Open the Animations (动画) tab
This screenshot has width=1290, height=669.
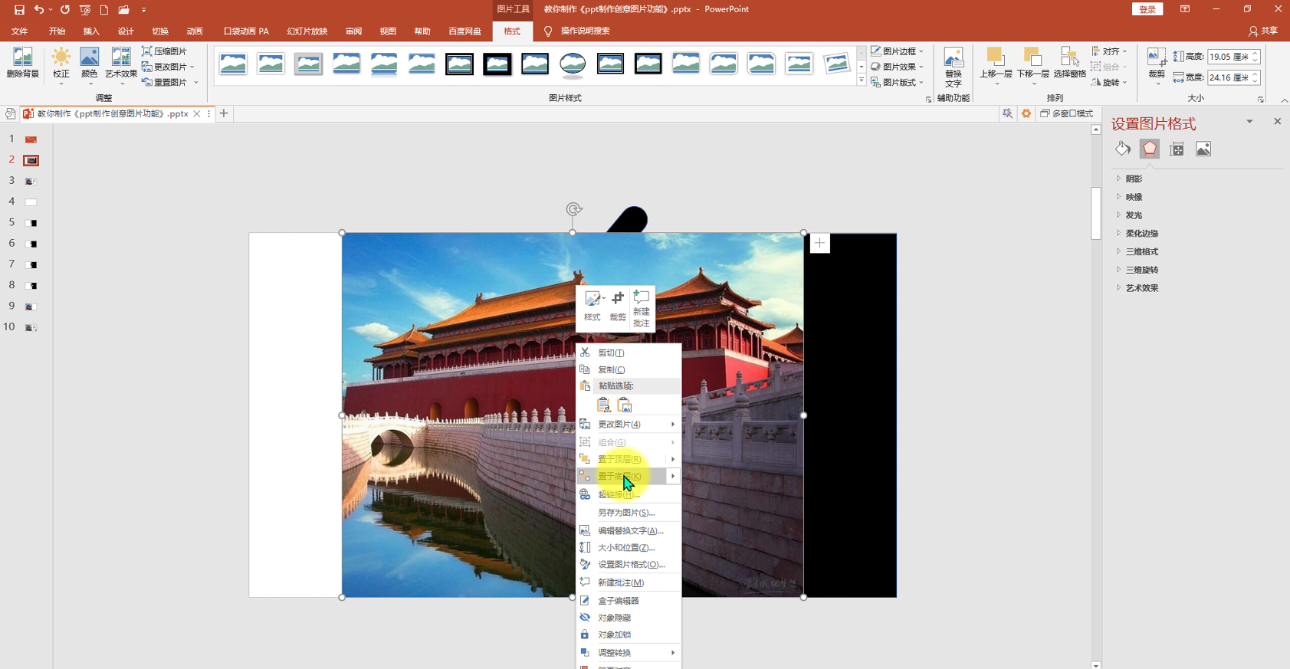point(195,31)
